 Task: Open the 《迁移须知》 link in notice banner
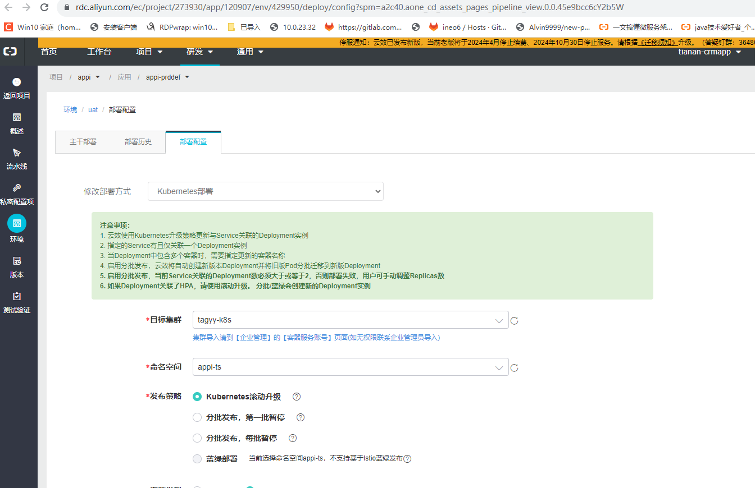657,42
